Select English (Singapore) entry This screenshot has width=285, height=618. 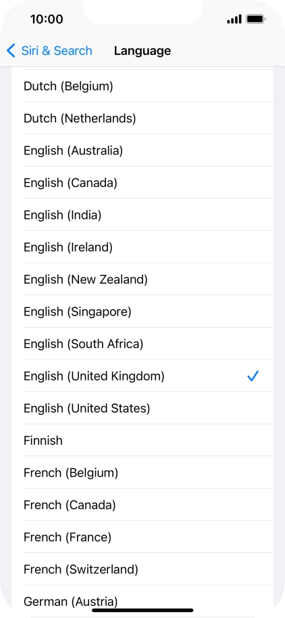[x=142, y=311]
